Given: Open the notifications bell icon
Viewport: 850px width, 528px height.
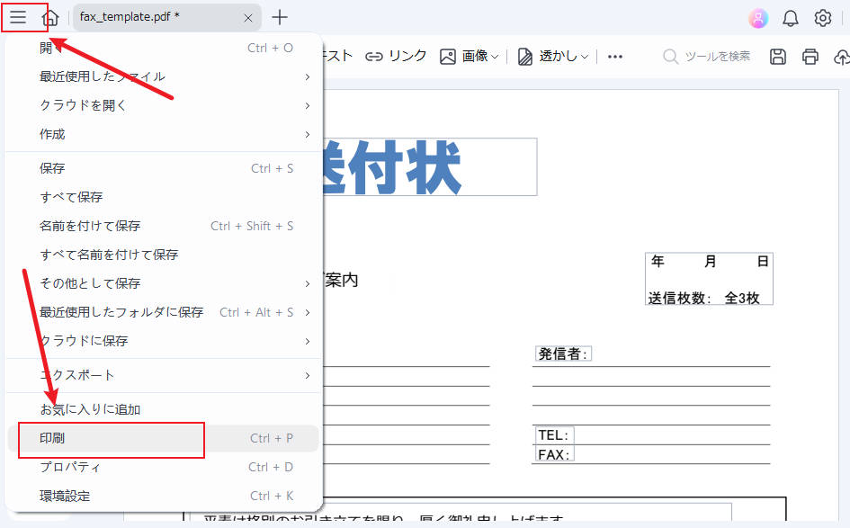Looking at the screenshot, I should tap(790, 17).
